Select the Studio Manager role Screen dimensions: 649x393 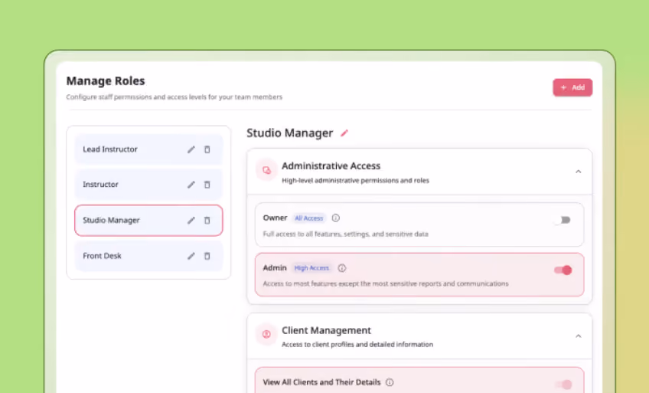pos(148,221)
